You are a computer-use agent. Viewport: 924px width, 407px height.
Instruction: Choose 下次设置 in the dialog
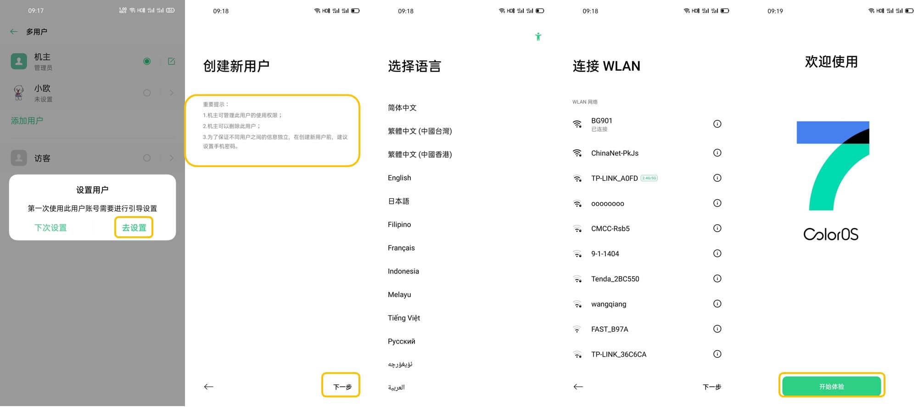click(50, 228)
